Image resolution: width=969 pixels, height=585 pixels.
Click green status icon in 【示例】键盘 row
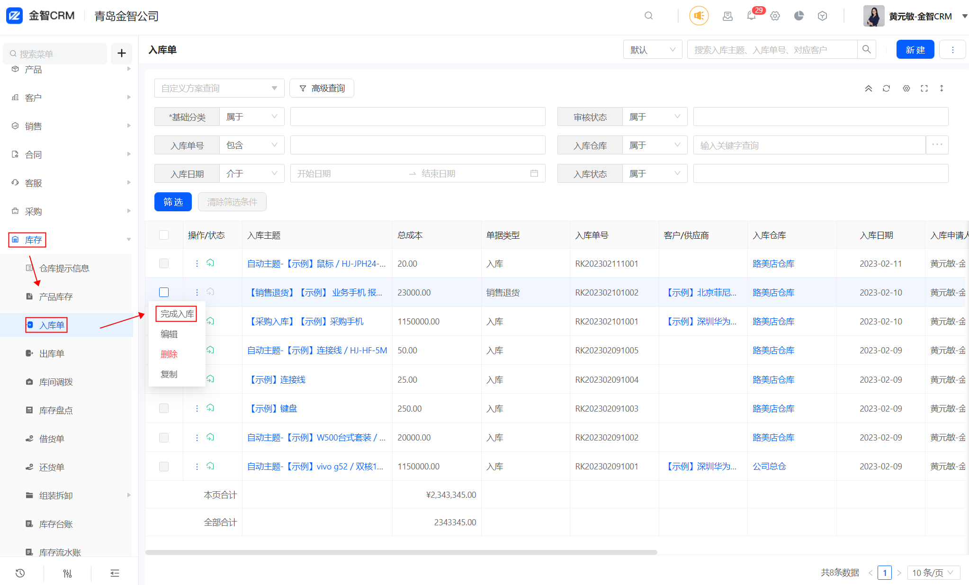[210, 408]
